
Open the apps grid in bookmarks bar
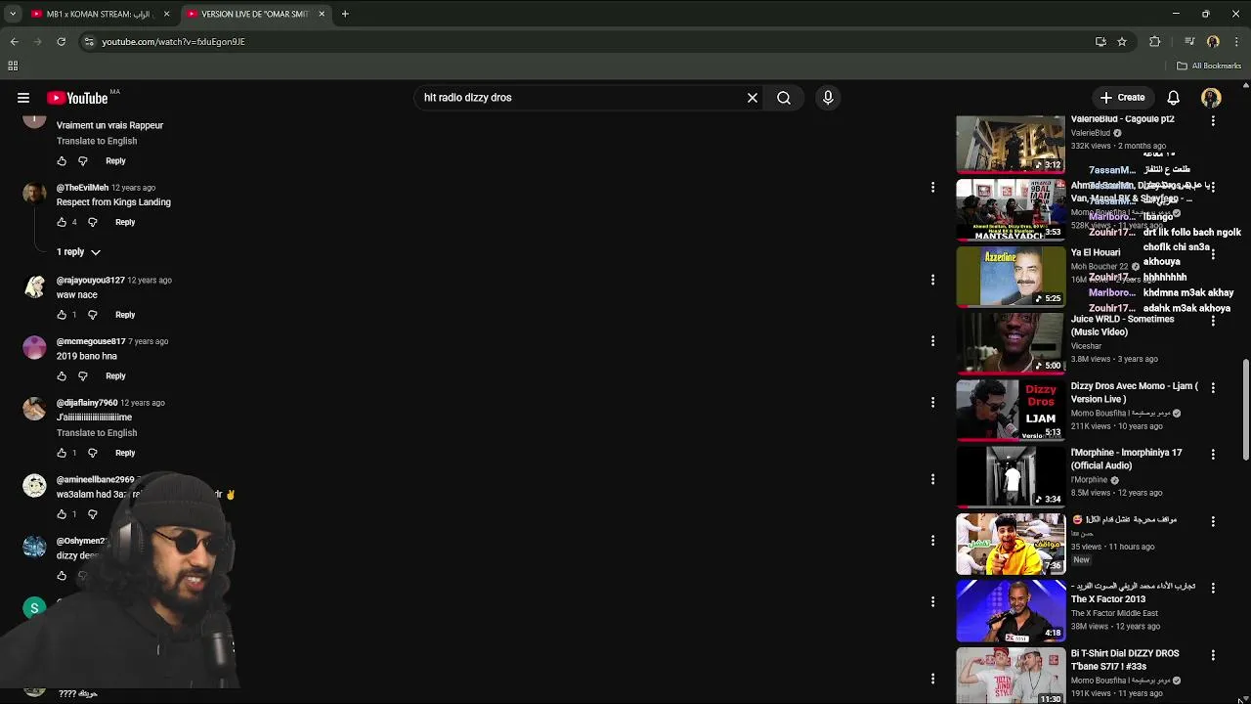pos(13,66)
